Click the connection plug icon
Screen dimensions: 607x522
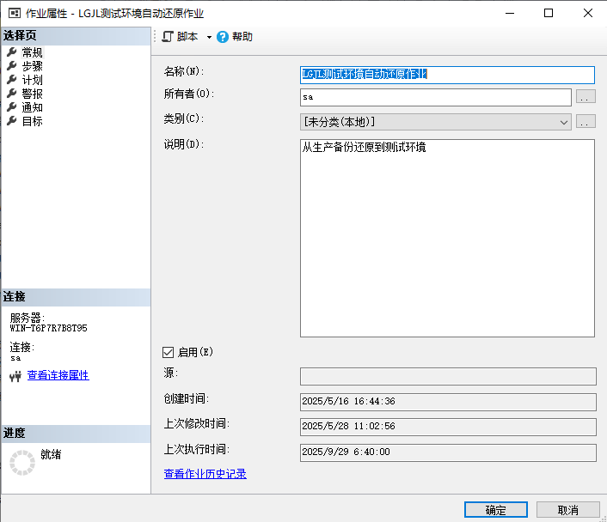point(15,376)
